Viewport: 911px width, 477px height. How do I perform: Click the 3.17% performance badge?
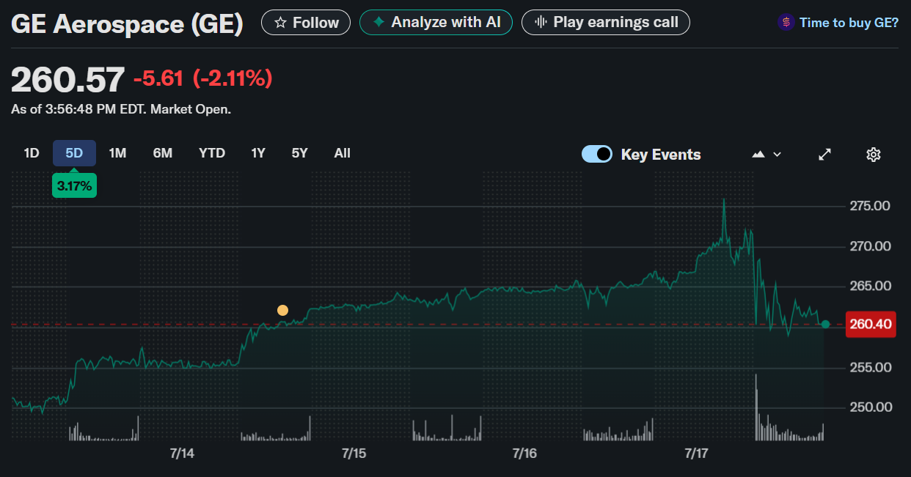click(74, 186)
